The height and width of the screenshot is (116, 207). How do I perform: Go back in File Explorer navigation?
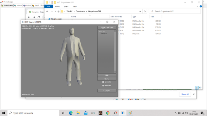(48, 11)
